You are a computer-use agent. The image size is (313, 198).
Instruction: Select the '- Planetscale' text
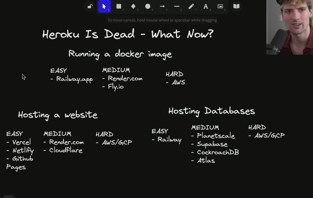[213, 136]
